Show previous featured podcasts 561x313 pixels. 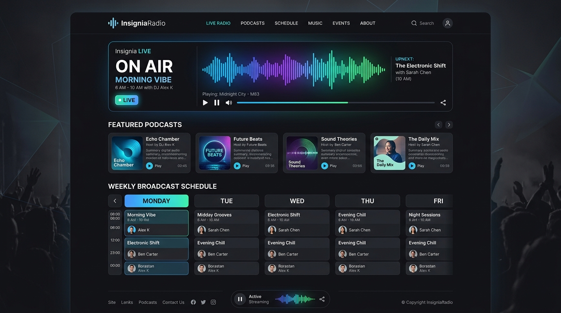tap(439, 125)
